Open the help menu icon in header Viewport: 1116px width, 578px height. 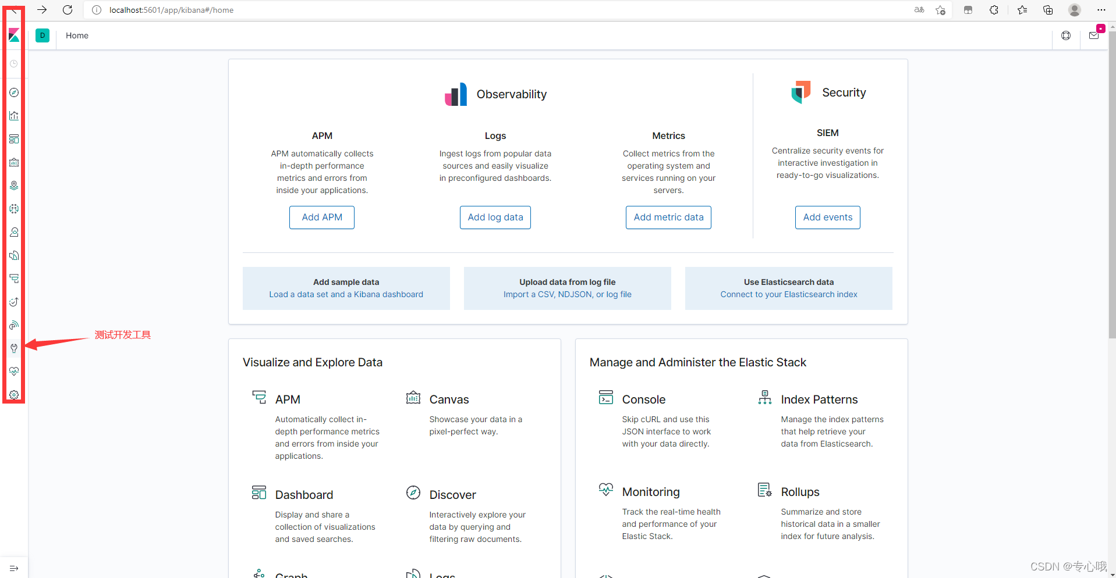[1066, 35]
